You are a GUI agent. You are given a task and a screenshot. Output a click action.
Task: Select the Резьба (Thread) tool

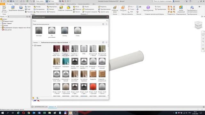click(x=86, y=7)
